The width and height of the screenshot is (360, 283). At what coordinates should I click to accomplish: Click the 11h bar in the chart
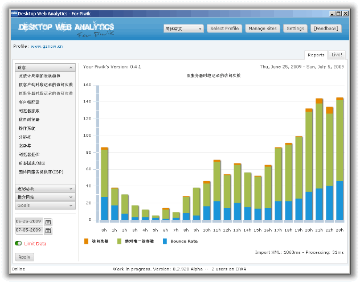217,190
